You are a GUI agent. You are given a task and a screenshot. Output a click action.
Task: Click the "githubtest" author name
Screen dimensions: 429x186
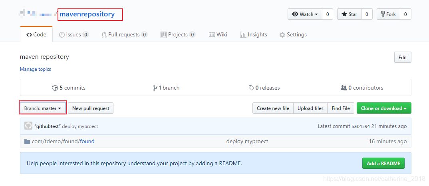(48, 126)
